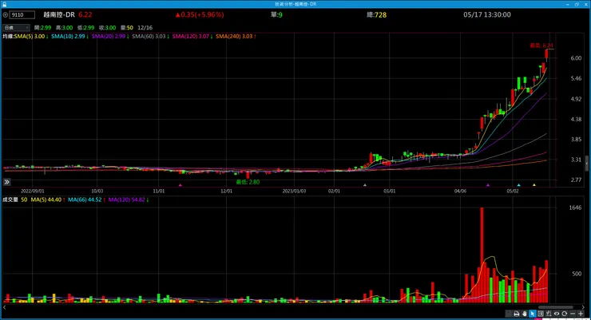The image size is (591, 320).
Task: Click the ▲0.35(+5.96%) change value
Action: [x=200, y=15]
